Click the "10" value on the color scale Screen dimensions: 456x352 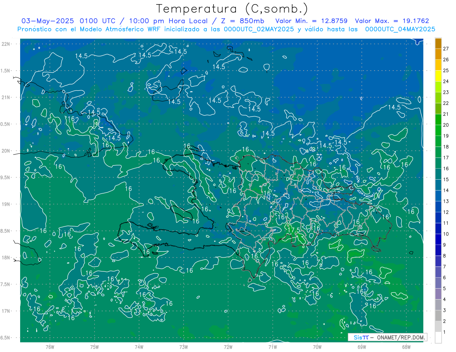(x=446, y=234)
